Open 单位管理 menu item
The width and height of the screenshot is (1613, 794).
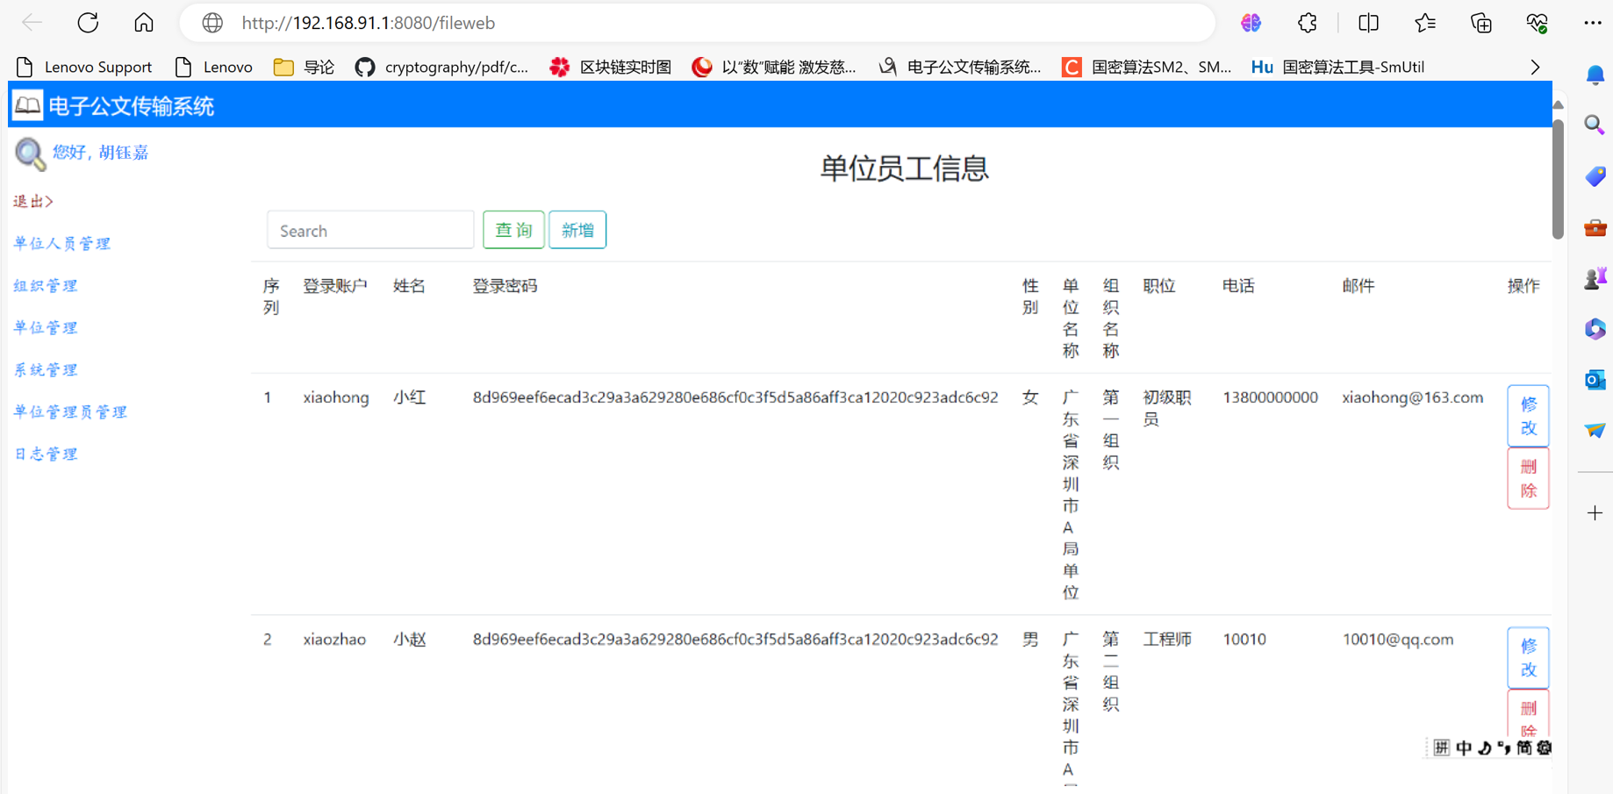pyautogui.click(x=46, y=328)
